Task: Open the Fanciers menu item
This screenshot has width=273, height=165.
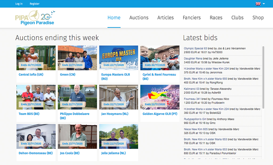Action: pos(192,18)
